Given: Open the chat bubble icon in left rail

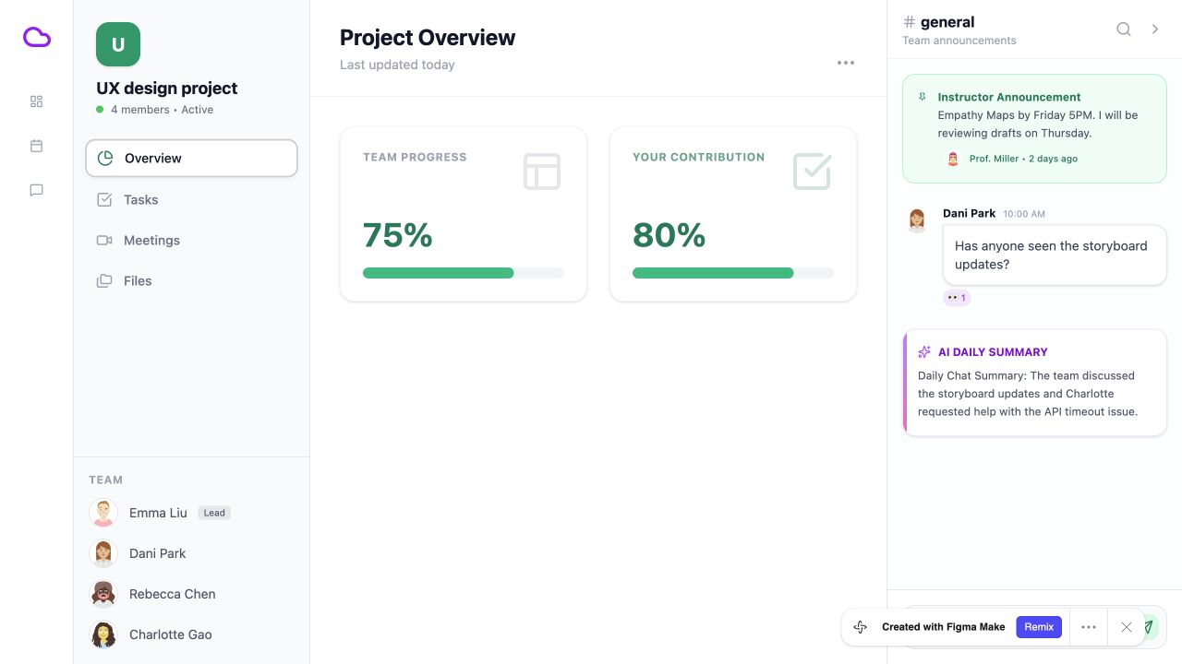Looking at the screenshot, I should tap(37, 190).
